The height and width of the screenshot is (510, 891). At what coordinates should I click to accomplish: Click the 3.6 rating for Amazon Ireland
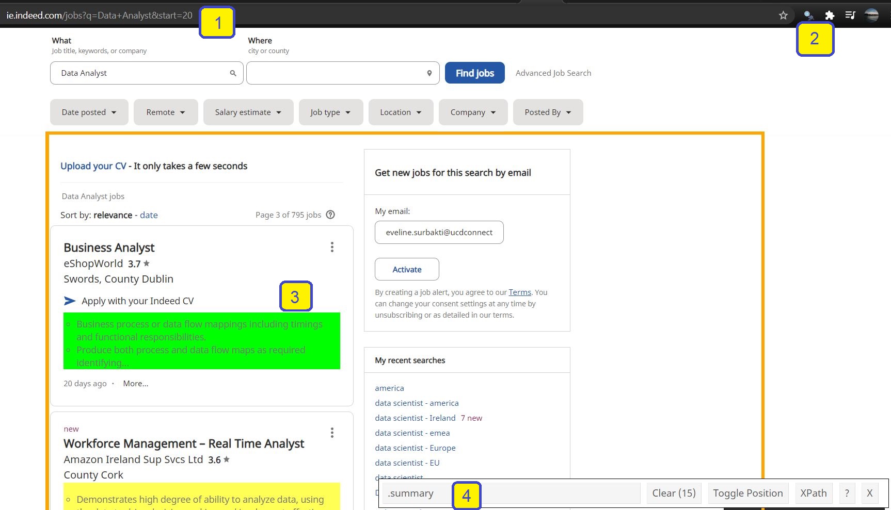pos(219,460)
